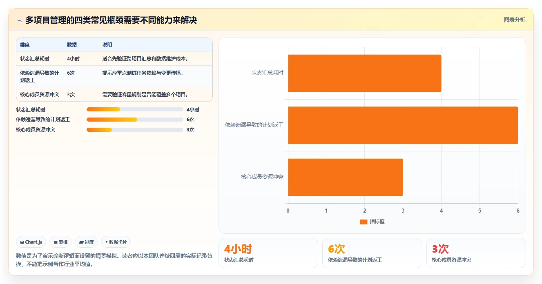Select the 进度 tag chip
The width and height of the screenshot is (542, 284).
pyautogui.click(x=86, y=242)
